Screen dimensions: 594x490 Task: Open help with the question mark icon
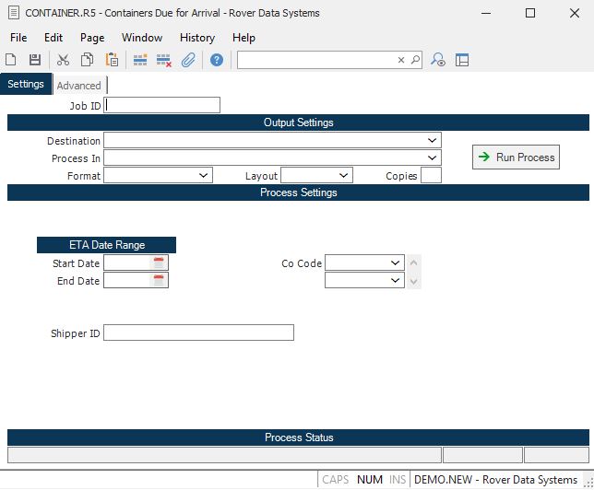pos(217,60)
